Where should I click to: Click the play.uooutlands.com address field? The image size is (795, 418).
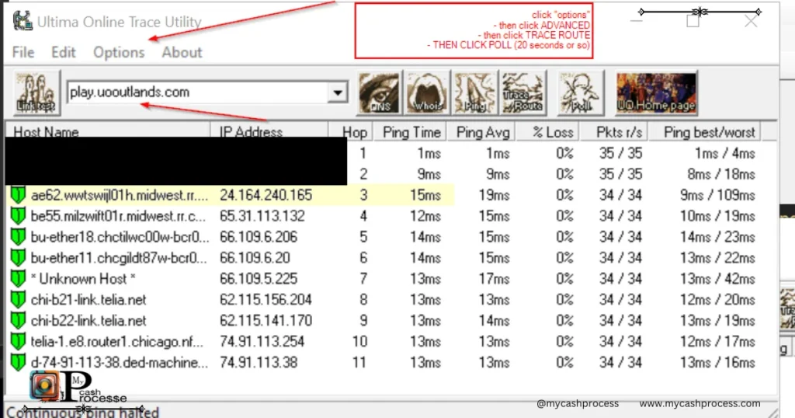point(198,92)
